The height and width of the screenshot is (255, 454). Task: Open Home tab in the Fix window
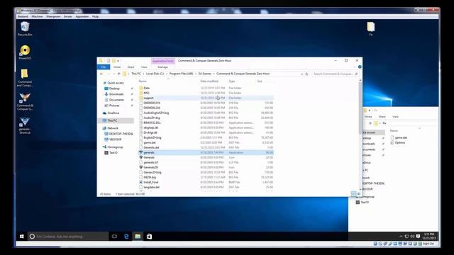[368, 116]
